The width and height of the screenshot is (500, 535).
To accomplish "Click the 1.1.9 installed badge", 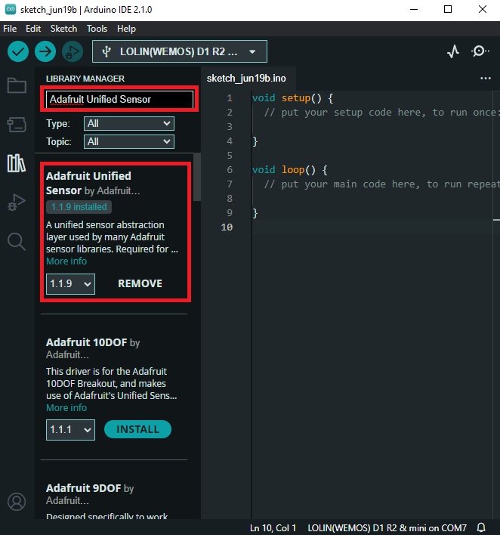I will click(x=79, y=207).
